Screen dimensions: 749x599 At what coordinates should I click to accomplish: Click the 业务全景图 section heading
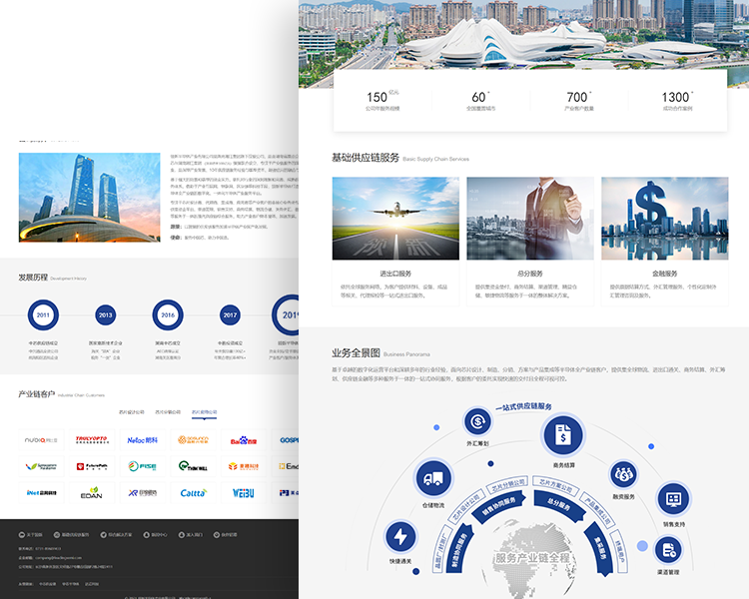(x=356, y=353)
